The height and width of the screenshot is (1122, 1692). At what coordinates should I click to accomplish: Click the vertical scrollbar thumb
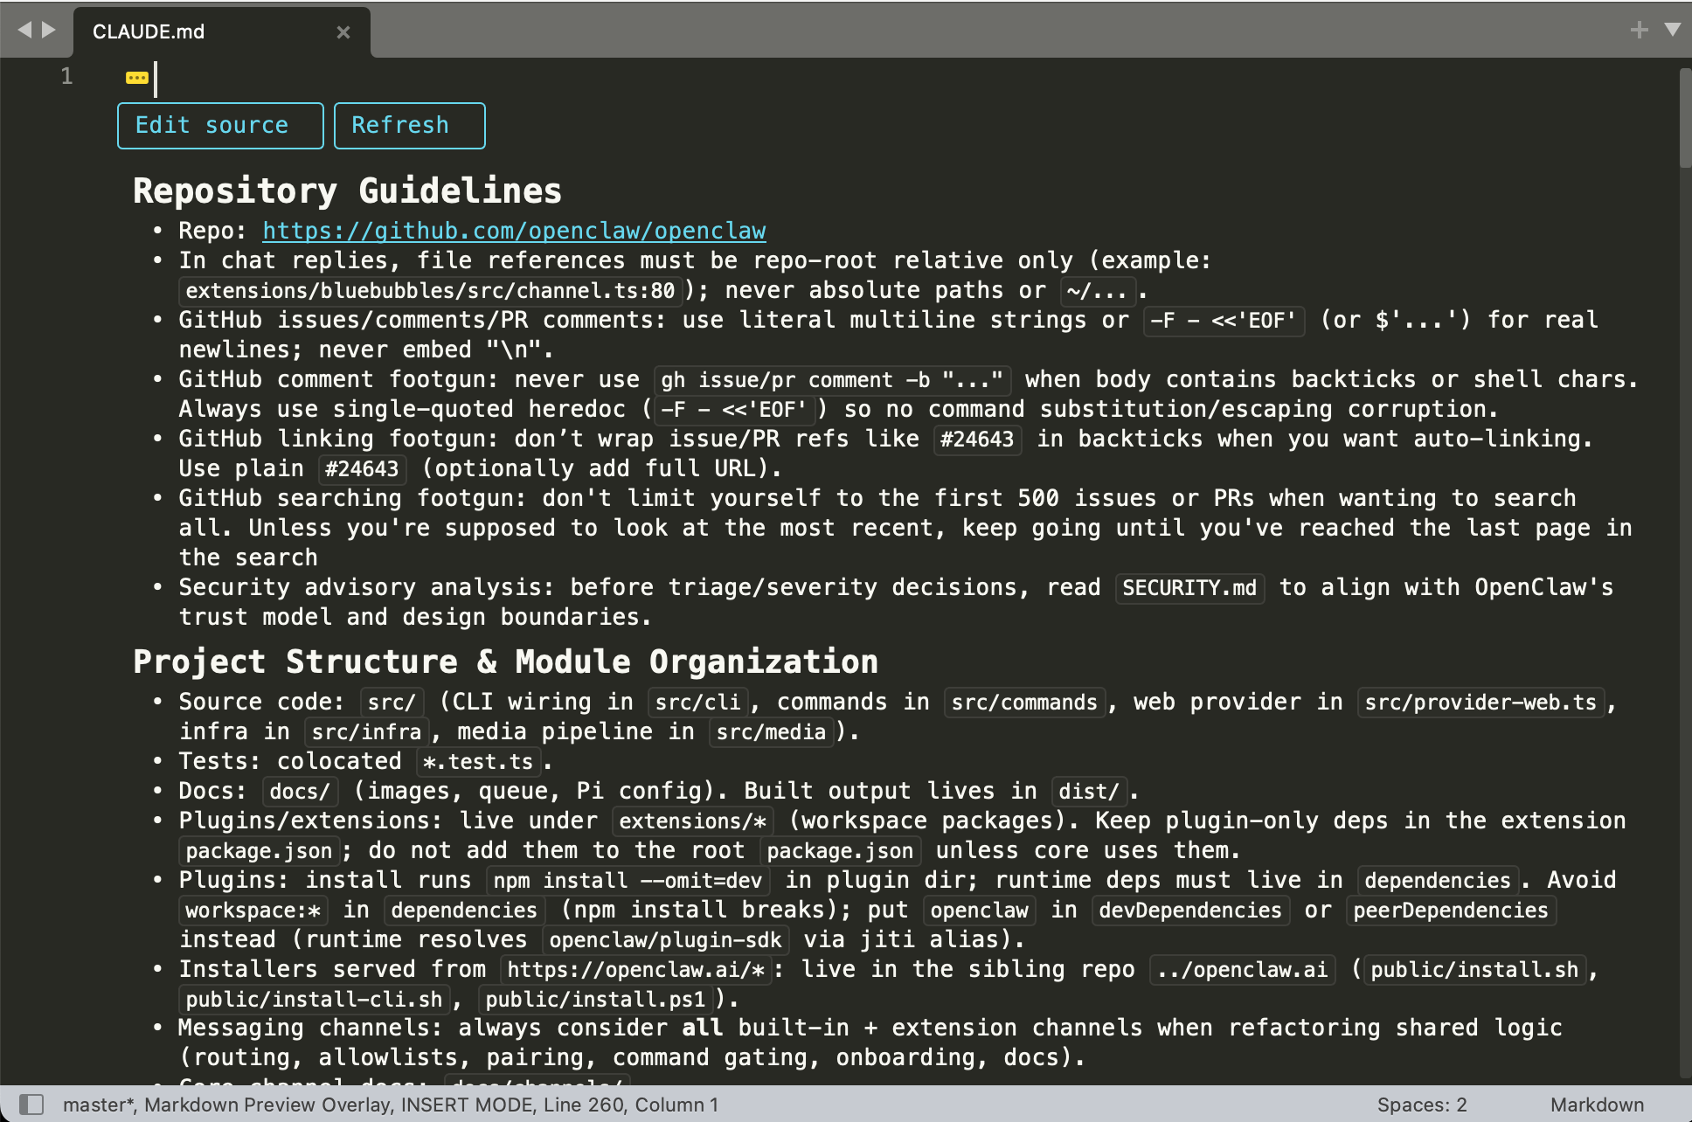pyautogui.click(x=1685, y=118)
